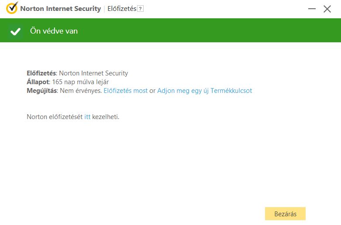Screen dimensions: 341x225
Task: Click the "Norton Internet Security" title bar text
Action: tap(60, 9)
